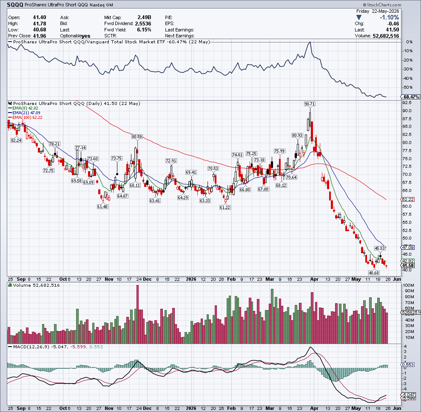The width and height of the screenshot is (421, 412).
Task: Click the 61.48 October low label
Action: tap(102, 206)
